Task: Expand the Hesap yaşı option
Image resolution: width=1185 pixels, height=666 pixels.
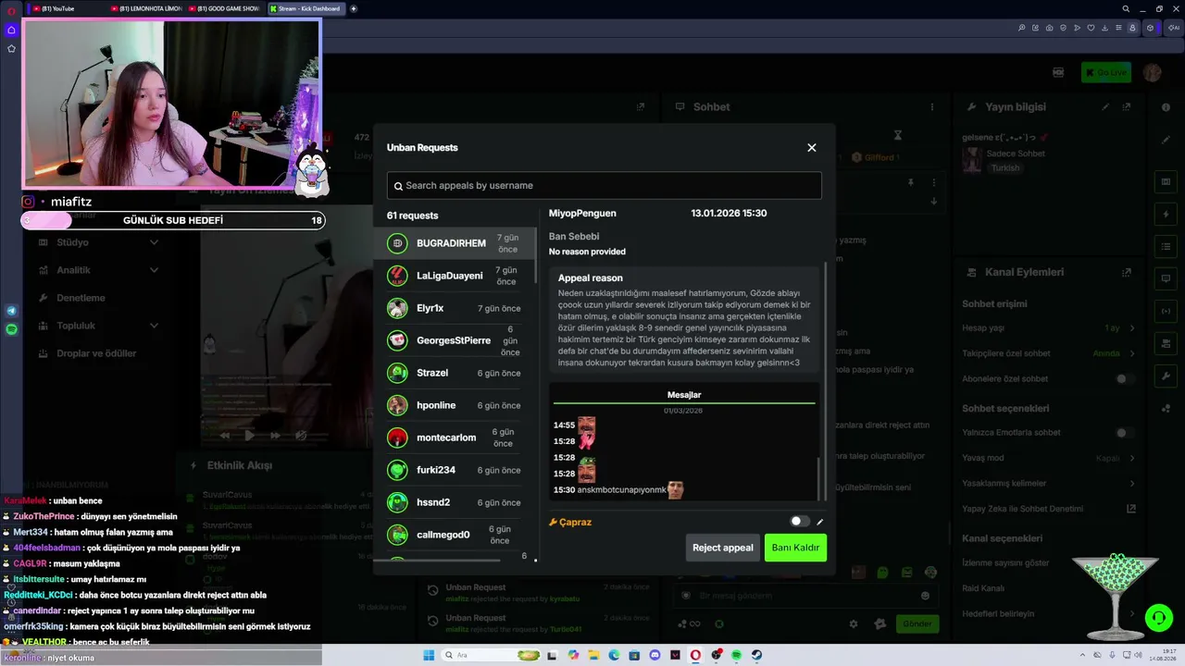Action: tap(1131, 328)
